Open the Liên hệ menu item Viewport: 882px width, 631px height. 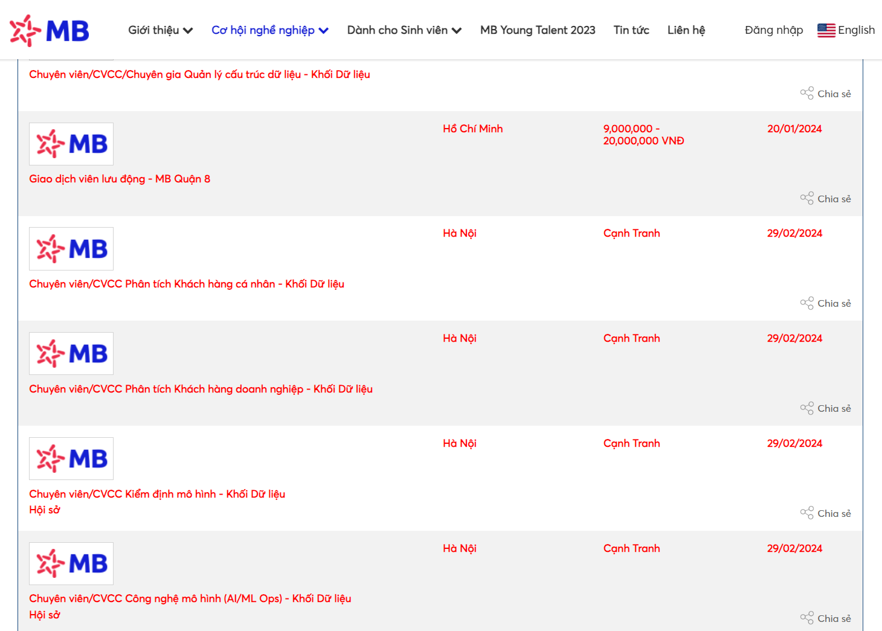686,30
